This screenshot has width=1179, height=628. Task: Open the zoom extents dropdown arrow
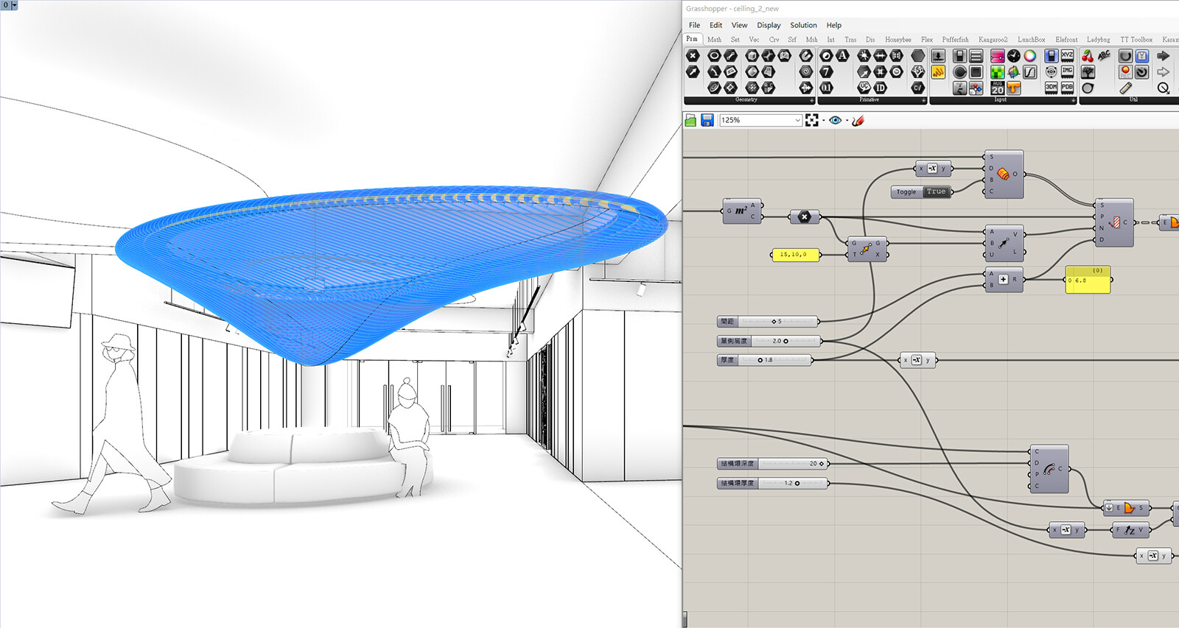coord(823,121)
